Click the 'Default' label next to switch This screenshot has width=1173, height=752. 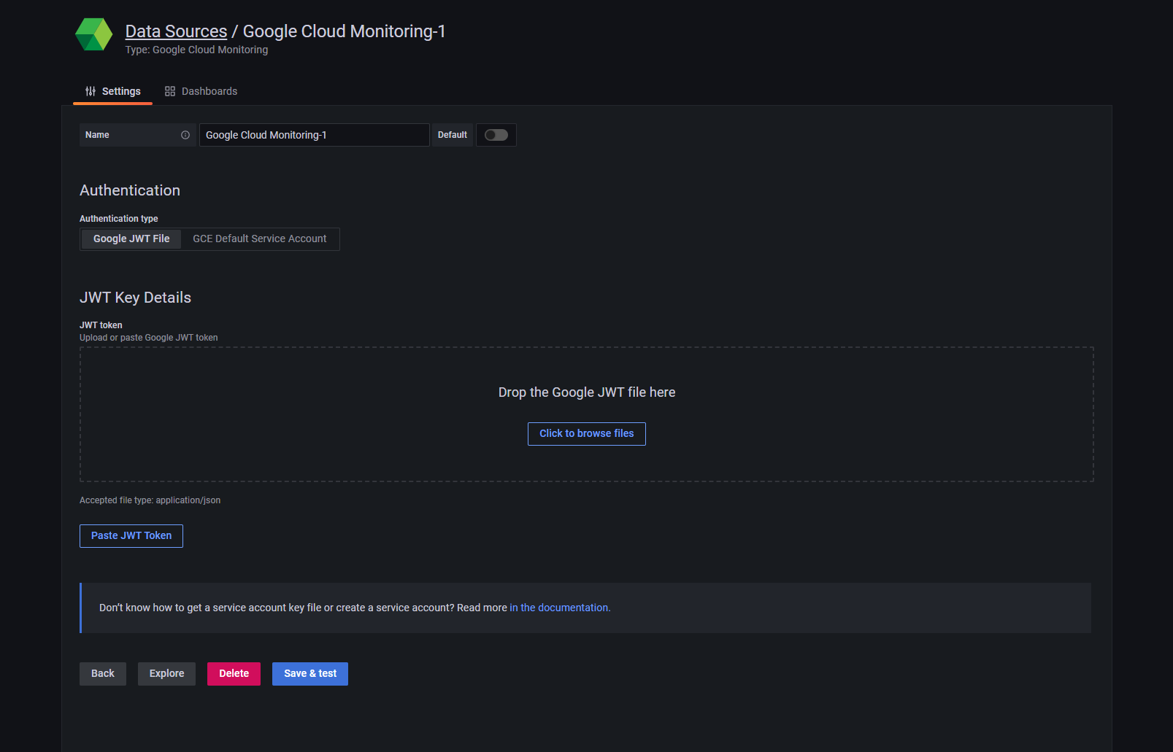tap(453, 135)
